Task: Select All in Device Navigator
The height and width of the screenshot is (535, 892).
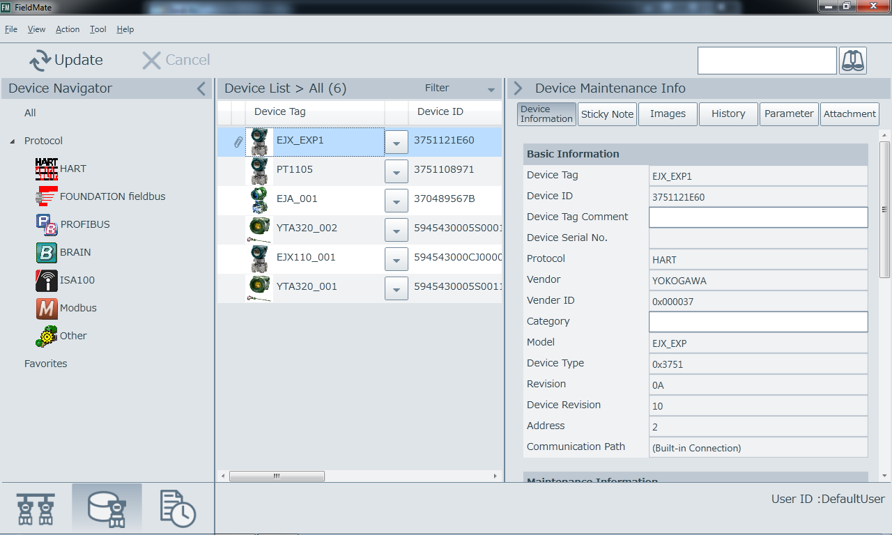Action: click(30, 113)
